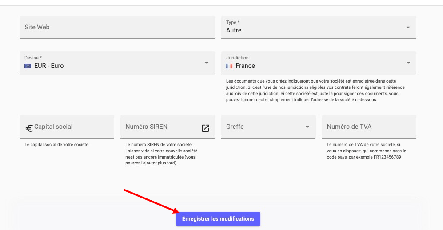Expand the Juridiction dropdown arrow
Viewport: 443px width, 230px height.
coord(408,63)
